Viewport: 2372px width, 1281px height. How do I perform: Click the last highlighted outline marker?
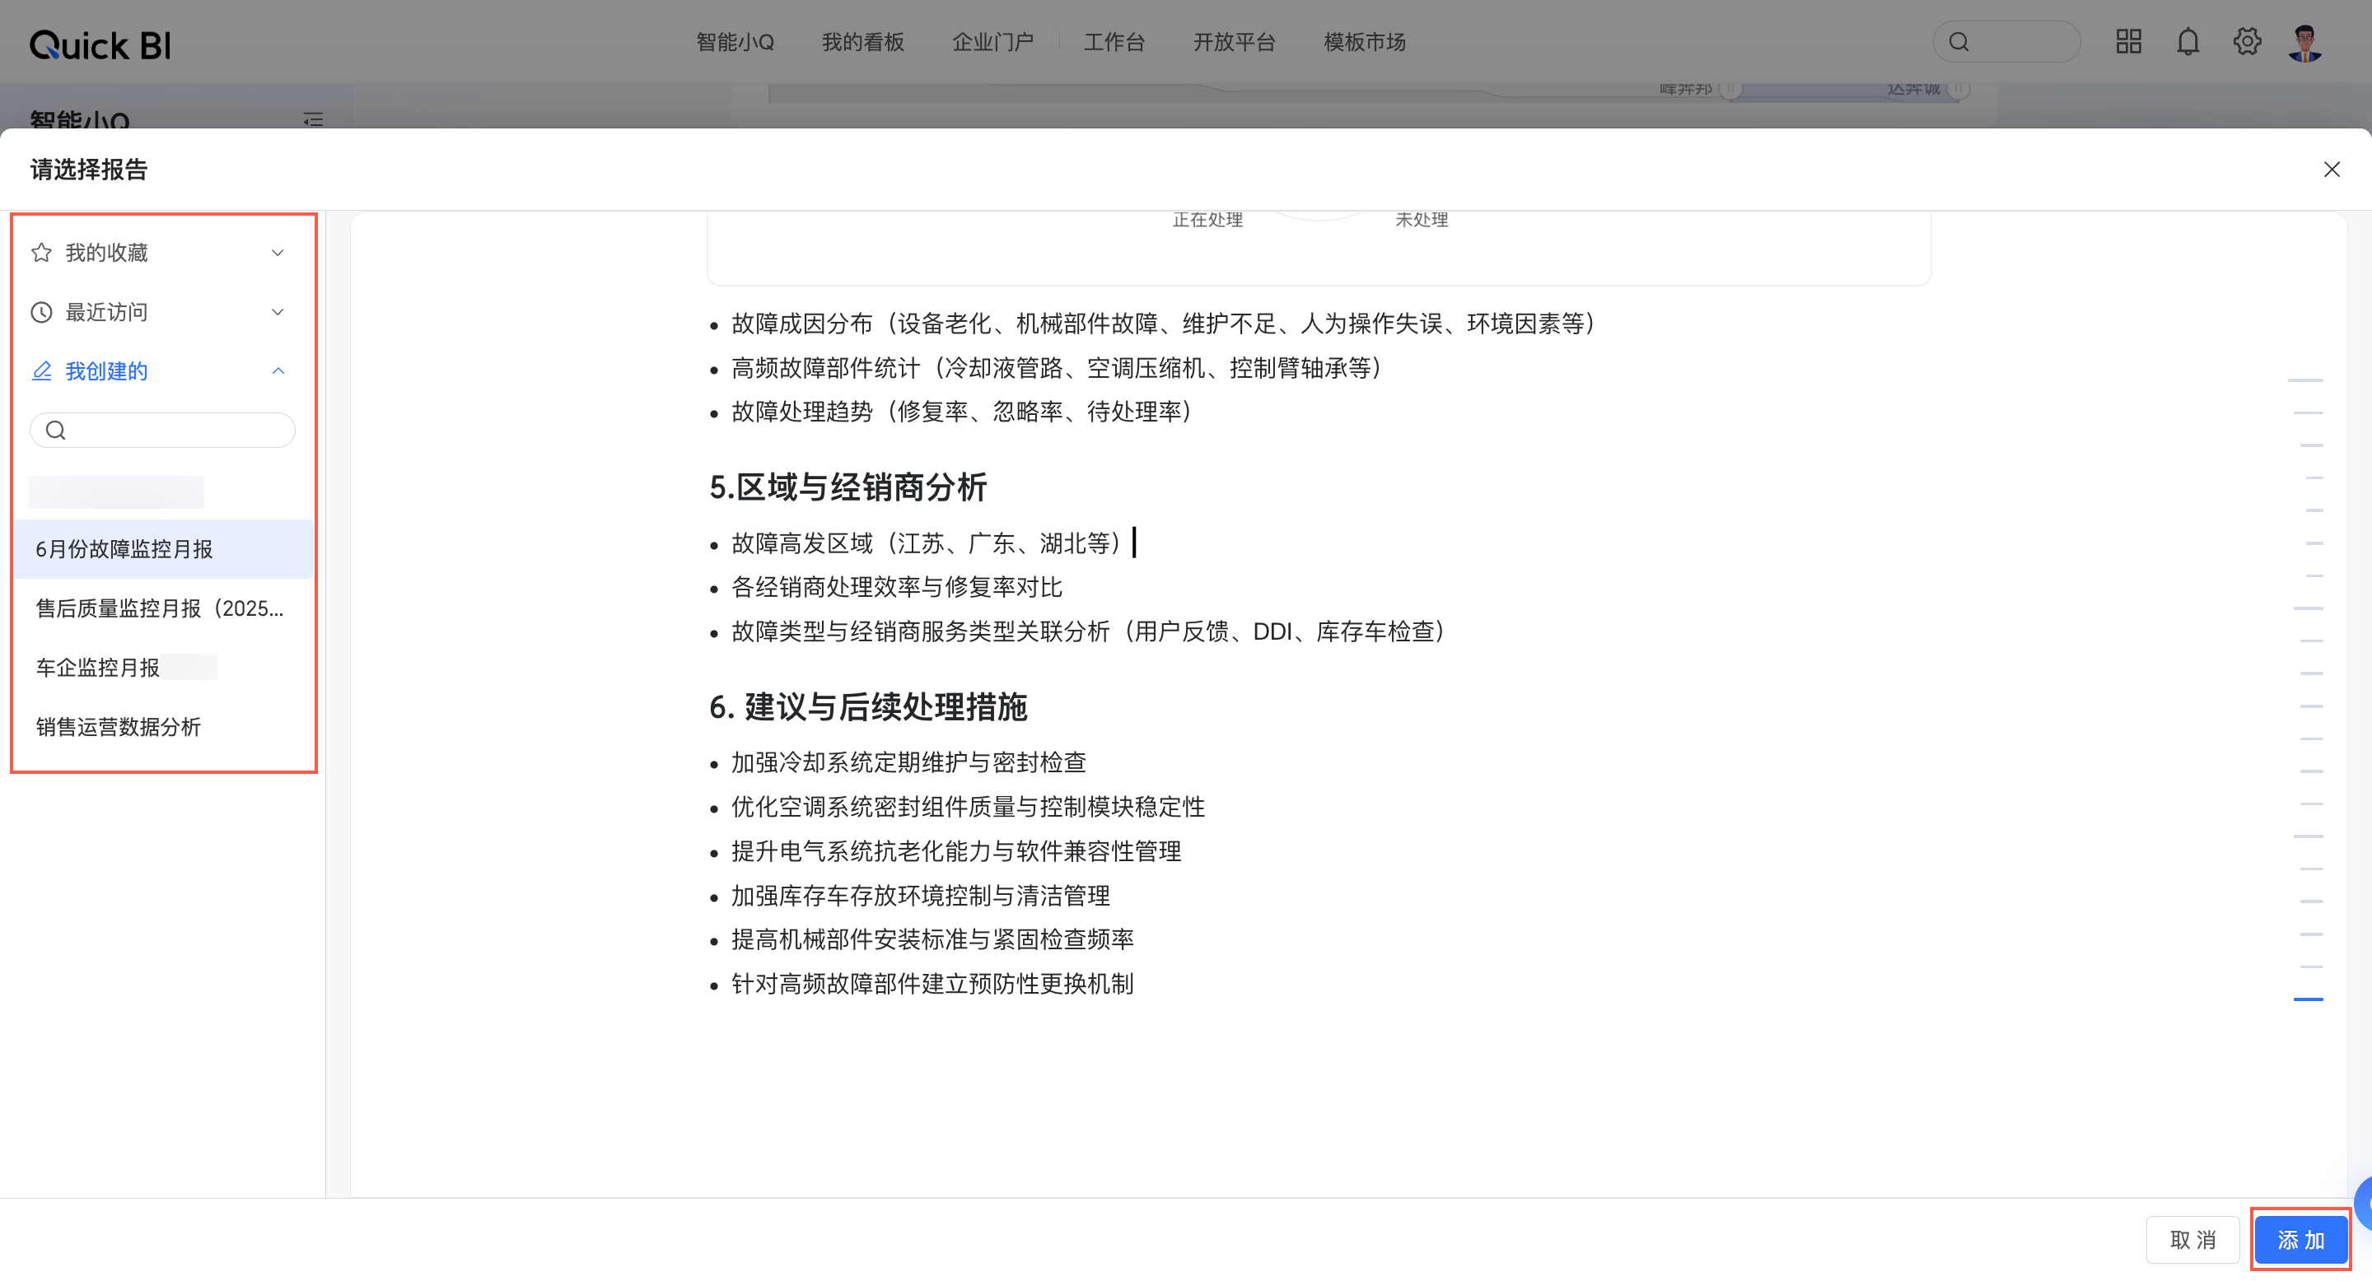(x=2308, y=999)
